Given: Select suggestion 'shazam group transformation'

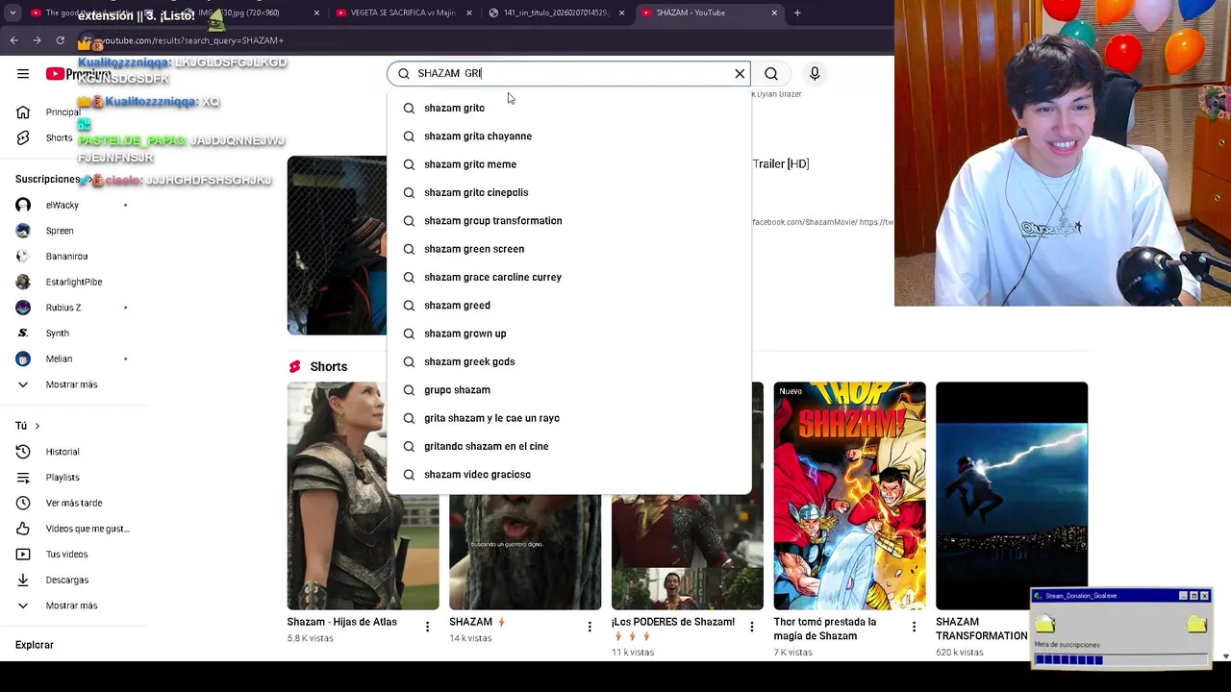Looking at the screenshot, I should [x=568, y=220].
